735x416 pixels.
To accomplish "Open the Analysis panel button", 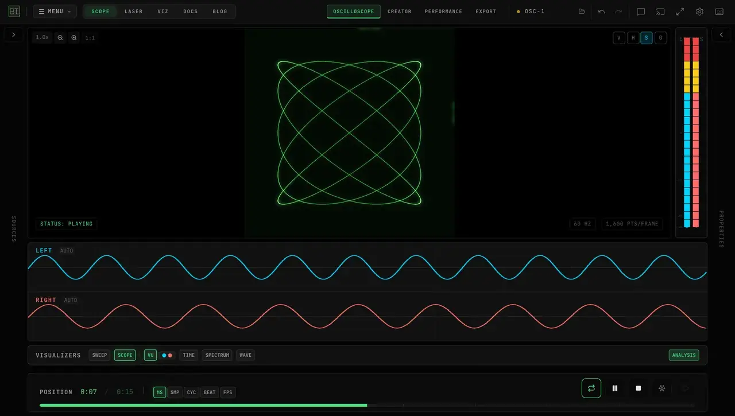I will [x=684, y=355].
